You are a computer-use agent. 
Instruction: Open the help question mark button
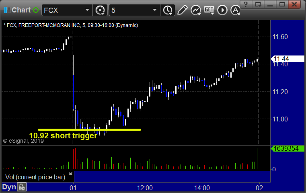tap(246, 4)
